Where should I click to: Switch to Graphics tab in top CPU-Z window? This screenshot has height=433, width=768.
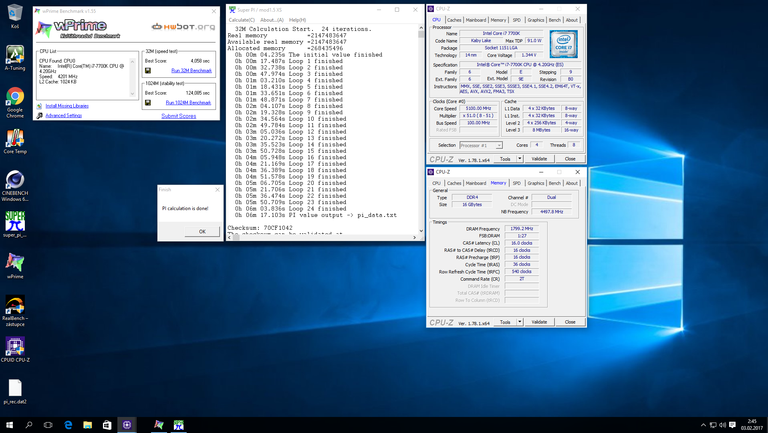pos(536,20)
